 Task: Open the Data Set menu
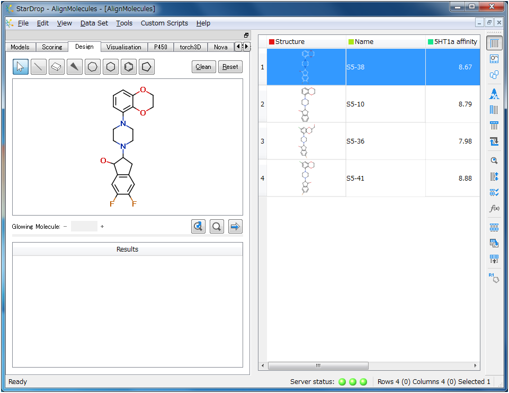[x=94, y=23]
